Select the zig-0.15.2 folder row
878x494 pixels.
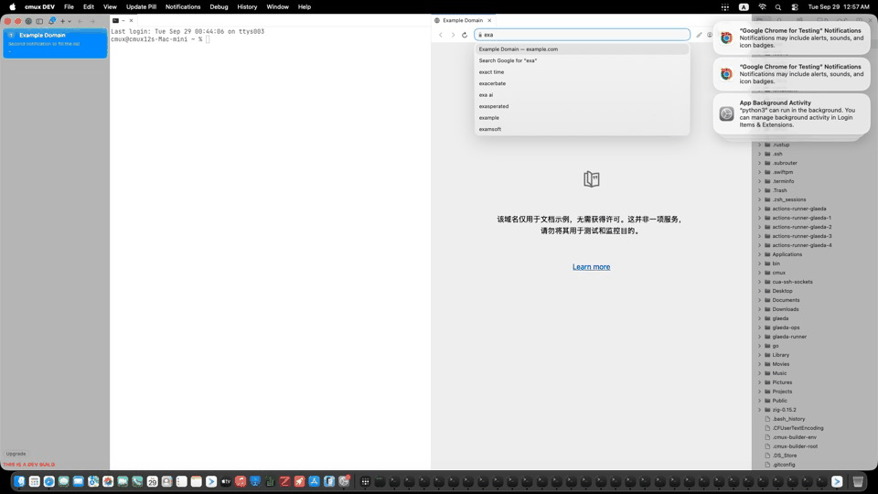coord(815,410)
